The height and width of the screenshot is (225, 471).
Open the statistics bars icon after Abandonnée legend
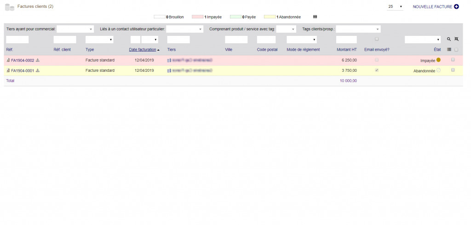(315, 17)
